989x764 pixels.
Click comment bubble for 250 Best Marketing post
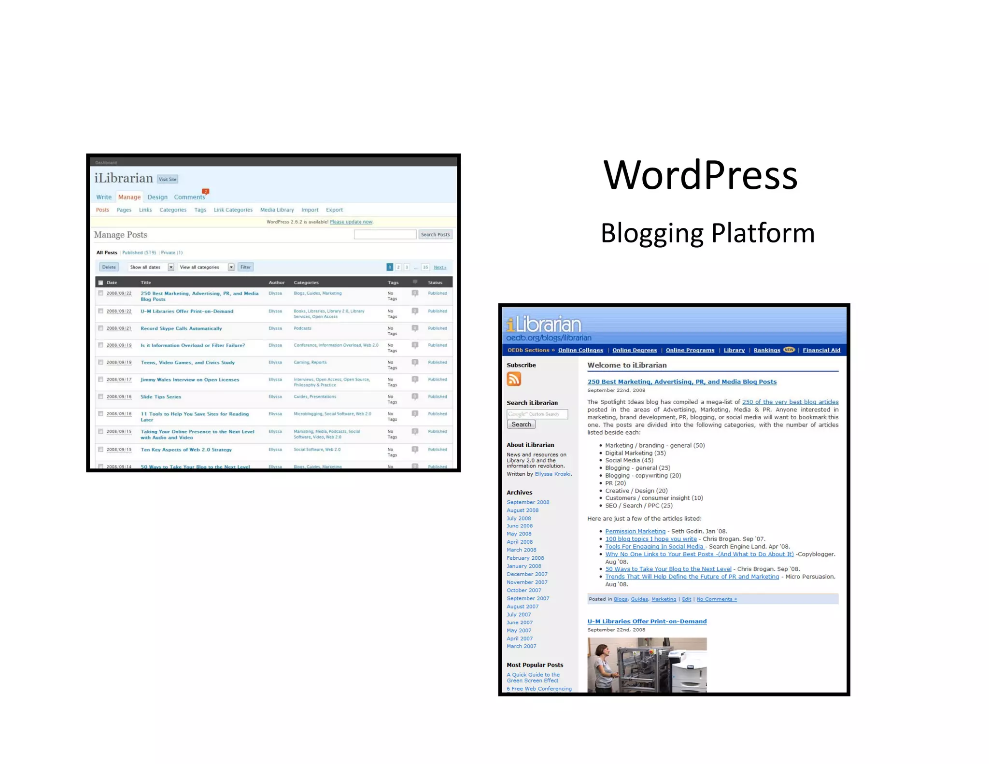[415, 293]
